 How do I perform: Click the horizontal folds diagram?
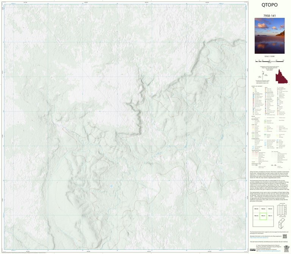pos(282,210)
